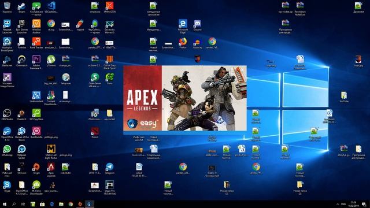This screenshot has height=208, width=370.
Task: Select the Firefox desktop shortcut
Action: point(183,43)
